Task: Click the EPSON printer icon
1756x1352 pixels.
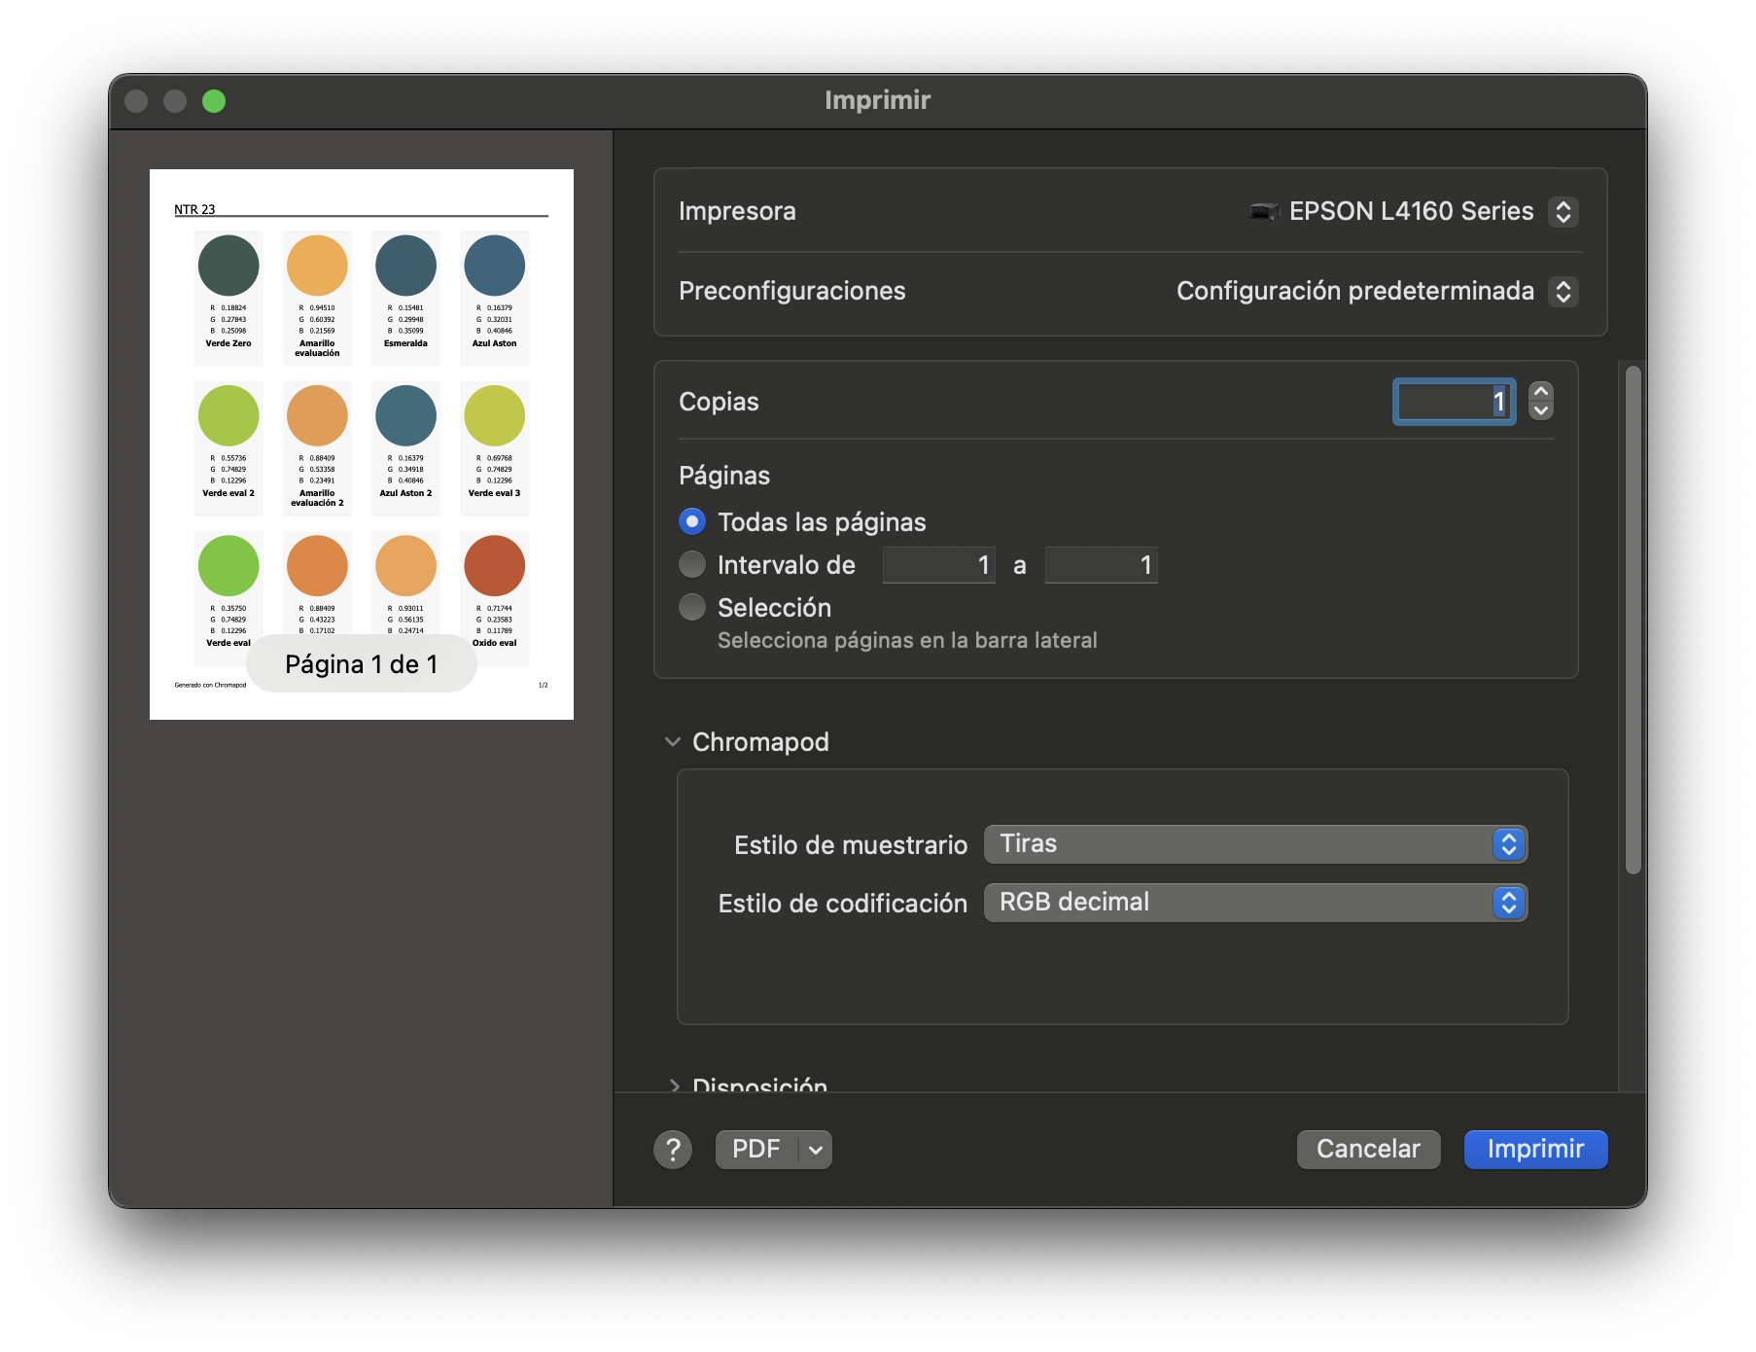Action: [x=1263, y=211]
